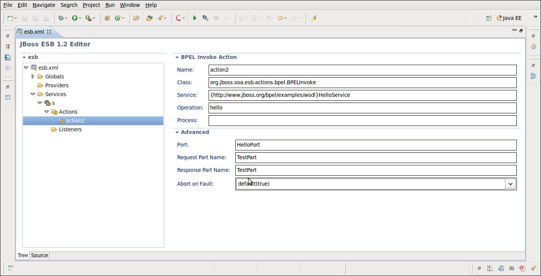Collapse the Advanced section
Screen dimensions: 541x276
[x=177, y=132]
